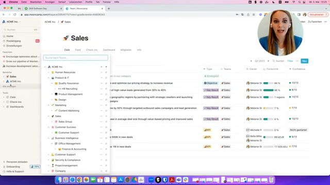
Task: Click the sidebar Suchen search box
Action: (21, 30)
